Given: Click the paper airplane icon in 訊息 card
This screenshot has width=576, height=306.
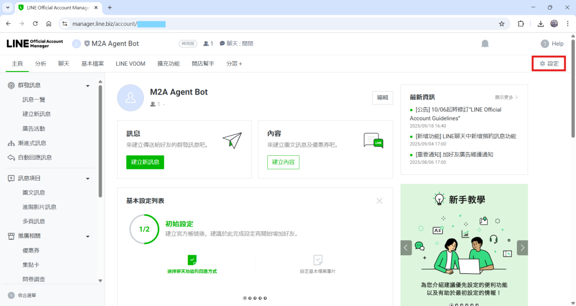Looking at the screenshot, I should click(232, 140).
